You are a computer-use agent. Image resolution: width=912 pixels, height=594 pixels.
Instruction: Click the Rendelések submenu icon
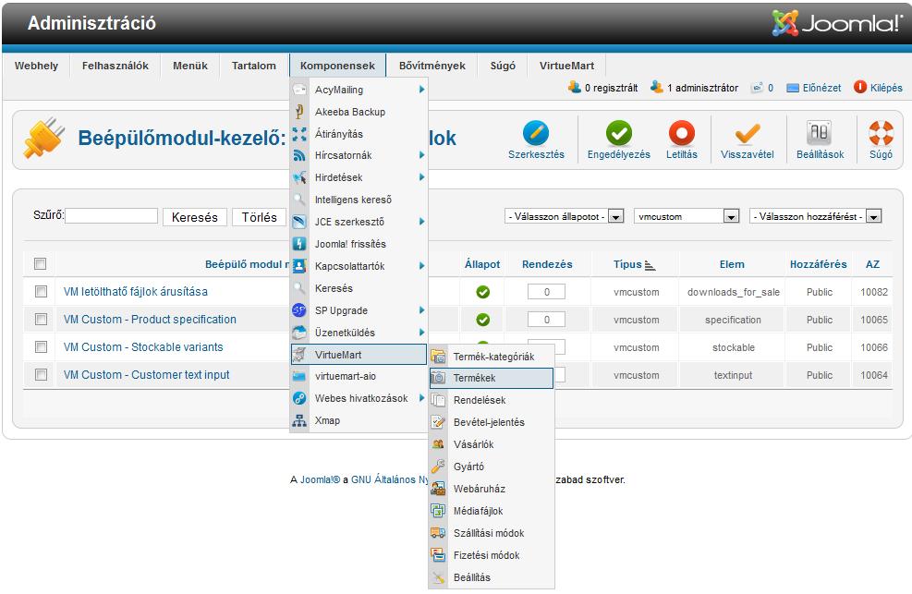click(x=438, y=400)
